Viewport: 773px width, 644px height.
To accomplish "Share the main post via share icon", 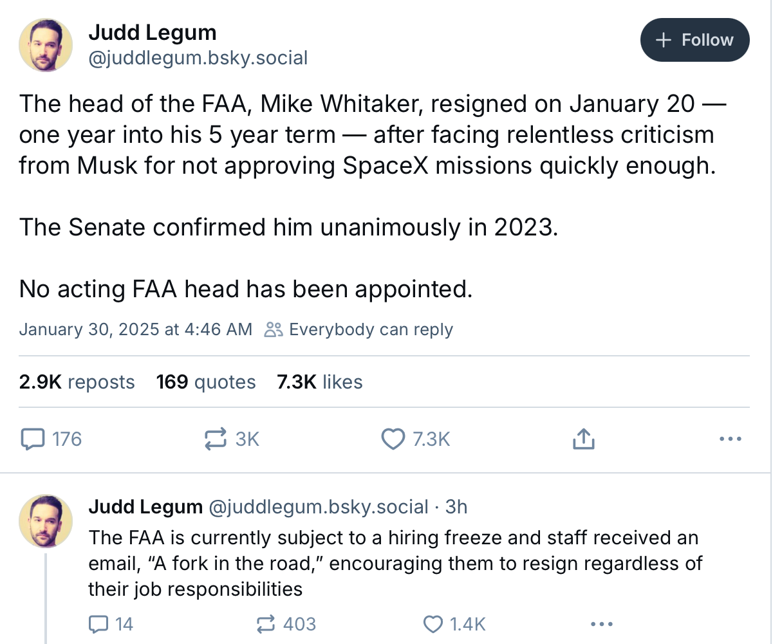I will (x=582, y=439).
